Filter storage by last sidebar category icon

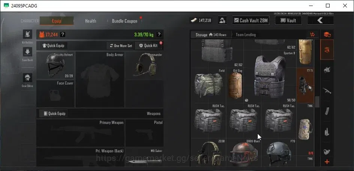[x=327, y=152]
